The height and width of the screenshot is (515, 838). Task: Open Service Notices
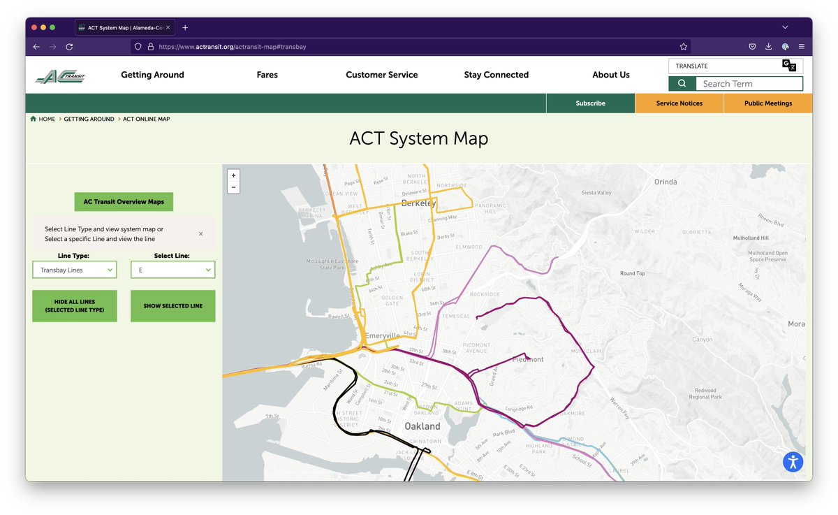pos(679,103)
